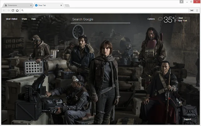Open the Support link

[187, 119]
